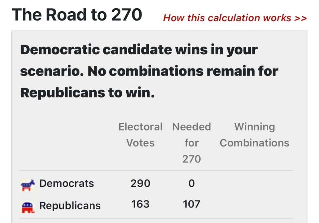The width and height of the screenshot is (319, 223).
Task: Click the word "Combinations" in the header
Action: (255, 143)
